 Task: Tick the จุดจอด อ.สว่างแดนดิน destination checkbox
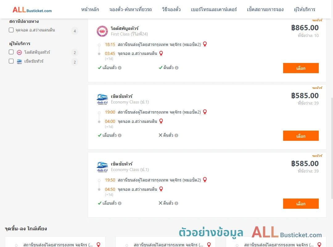(11, 30)
